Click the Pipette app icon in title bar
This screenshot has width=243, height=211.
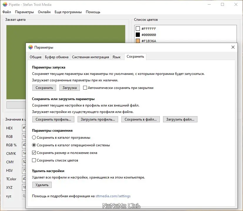(5, 4)
